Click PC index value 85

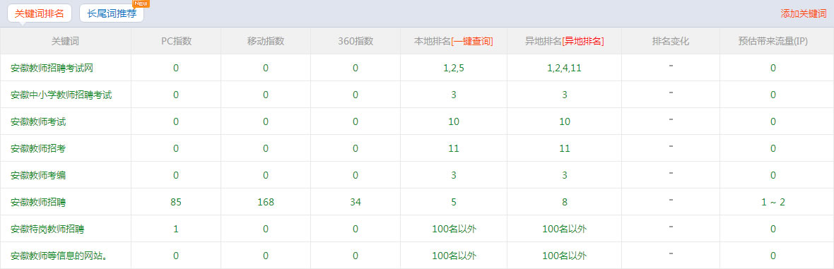(176, 202)
